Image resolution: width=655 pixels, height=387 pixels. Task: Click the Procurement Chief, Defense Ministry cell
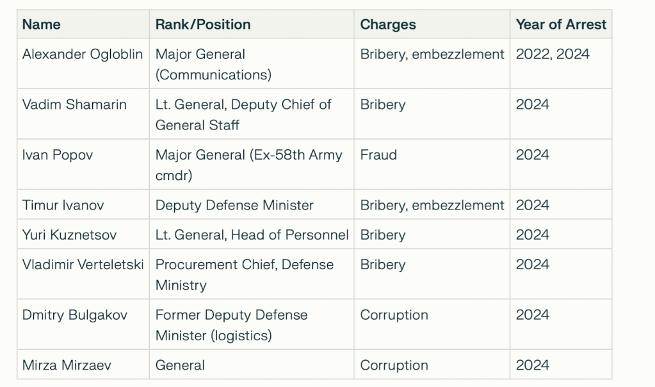244,274
